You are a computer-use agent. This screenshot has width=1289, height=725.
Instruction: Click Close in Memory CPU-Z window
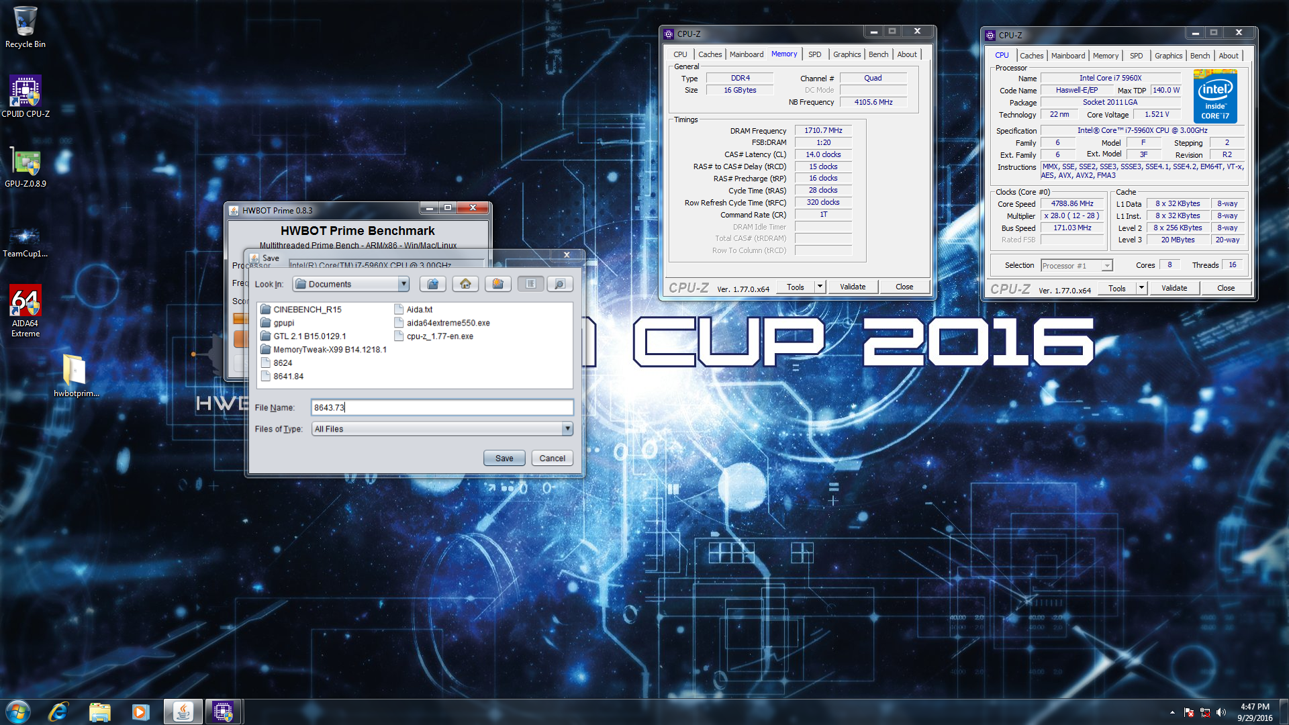[x=904, y=287]
